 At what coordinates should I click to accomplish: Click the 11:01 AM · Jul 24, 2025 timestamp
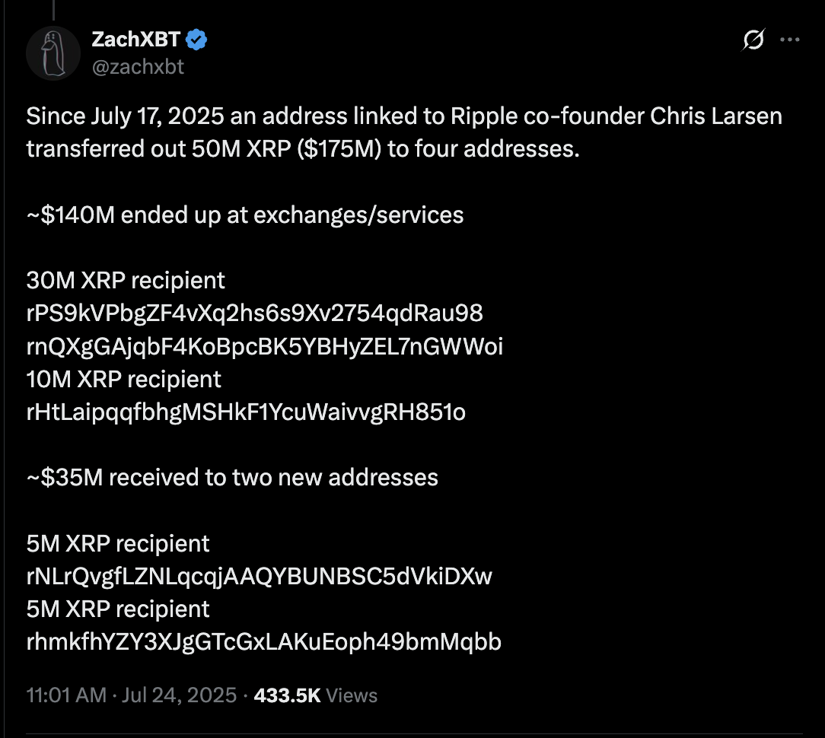(132, 695)
